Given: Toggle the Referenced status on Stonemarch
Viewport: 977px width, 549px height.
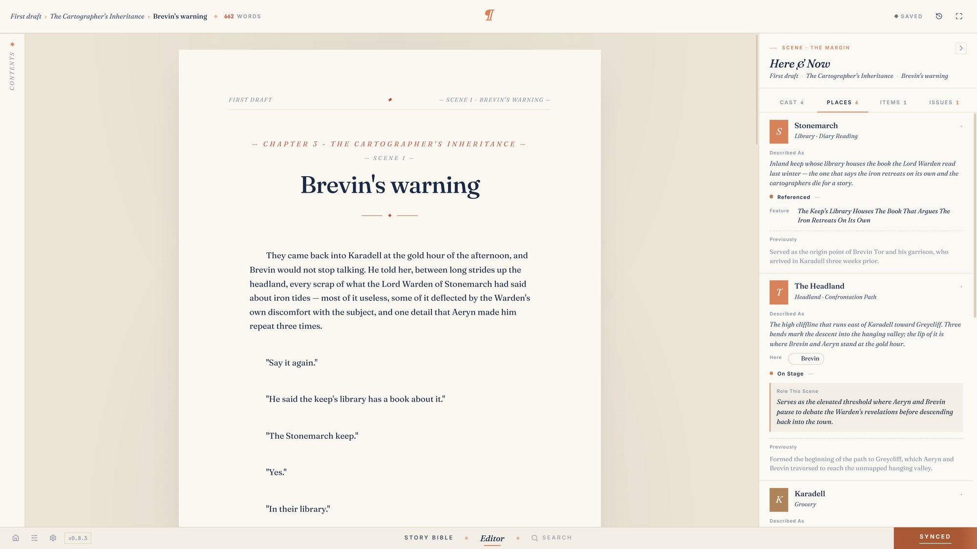Looking at the screenshot, I should pyautogui.click(x=794, y=197).
